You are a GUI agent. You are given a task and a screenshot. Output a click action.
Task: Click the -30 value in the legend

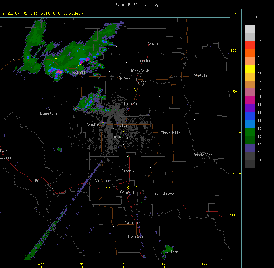pos(260,168)
